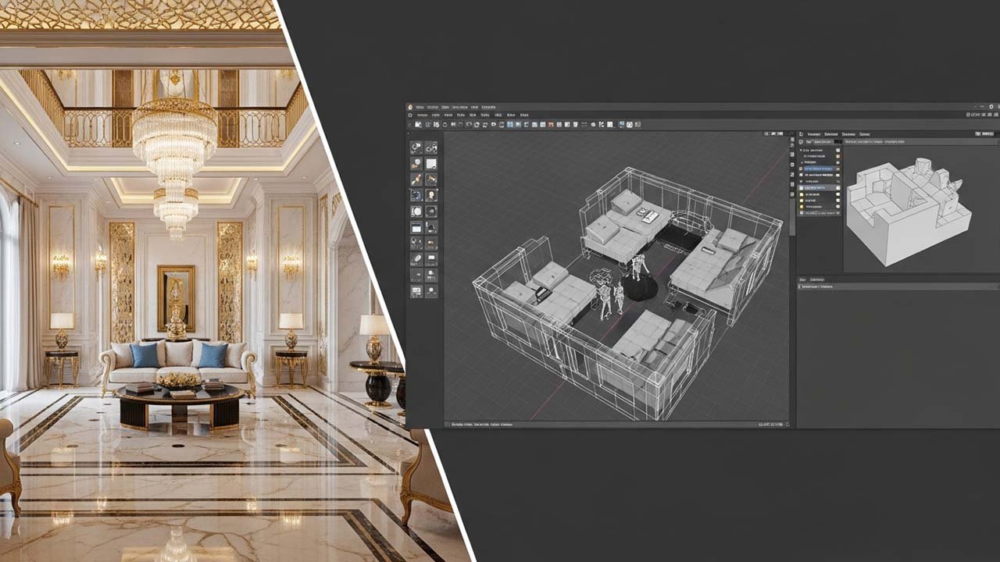Select the orange icon in the top toolbar
Viewport: 1000px width, 562px height.
click(551, 124)
